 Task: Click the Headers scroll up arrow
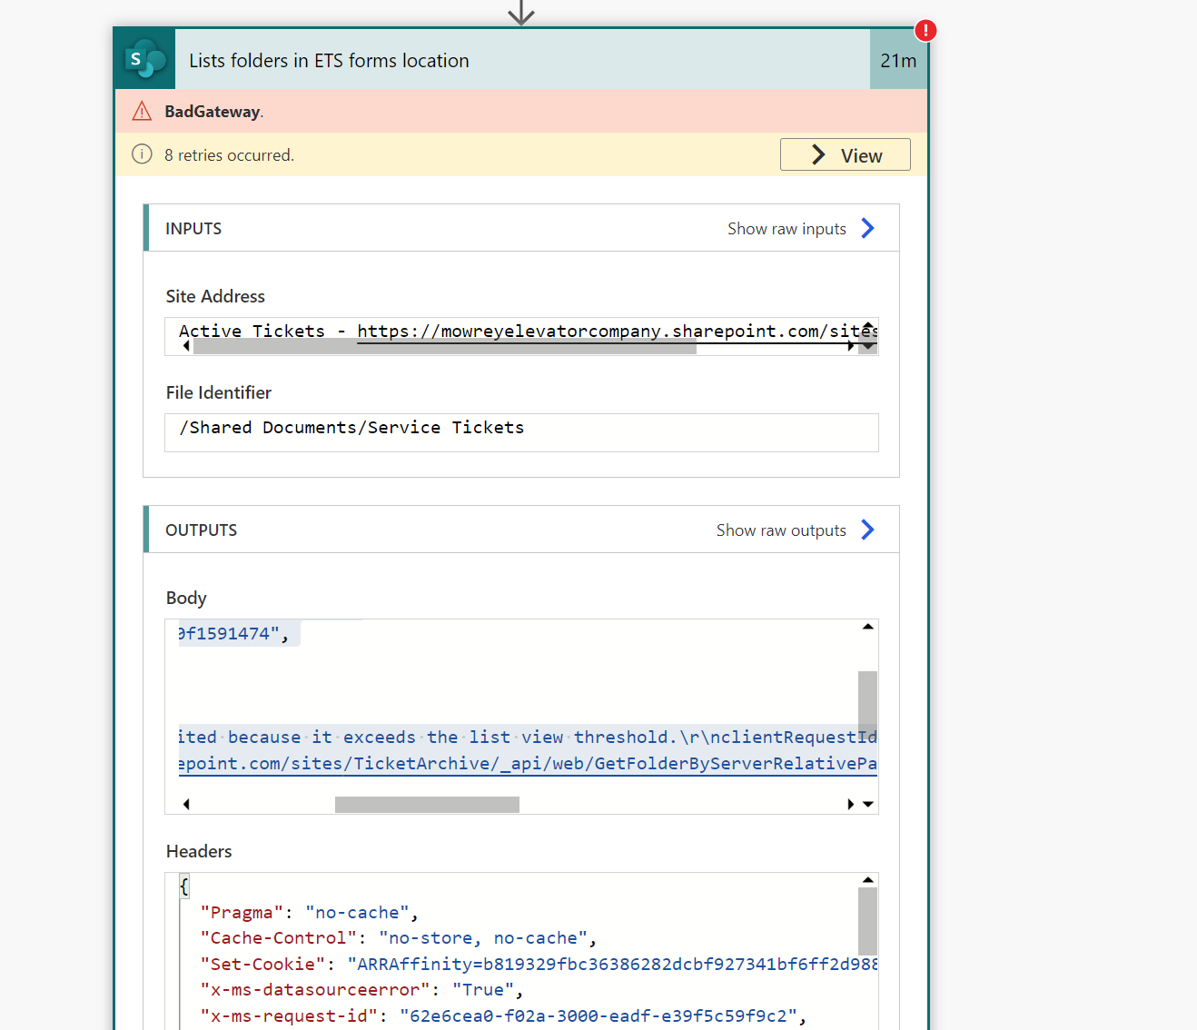point(868,880)
